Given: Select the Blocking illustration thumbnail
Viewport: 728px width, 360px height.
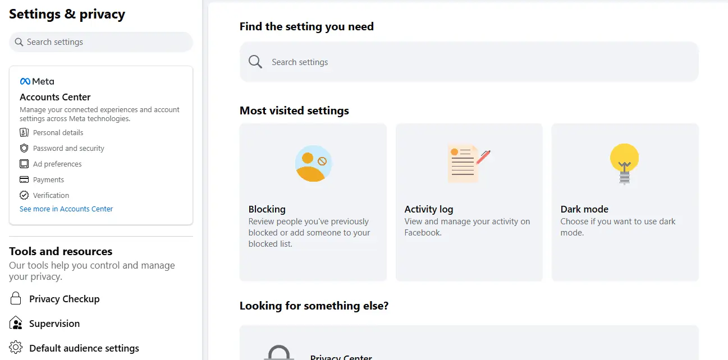Looking at the screenshot, I should point(313,163).
